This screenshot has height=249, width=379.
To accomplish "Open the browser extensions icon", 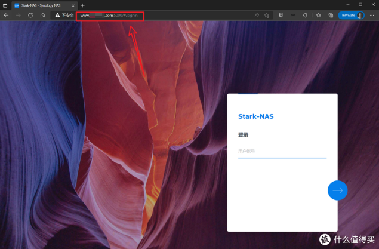I will [x=305, y=16].
